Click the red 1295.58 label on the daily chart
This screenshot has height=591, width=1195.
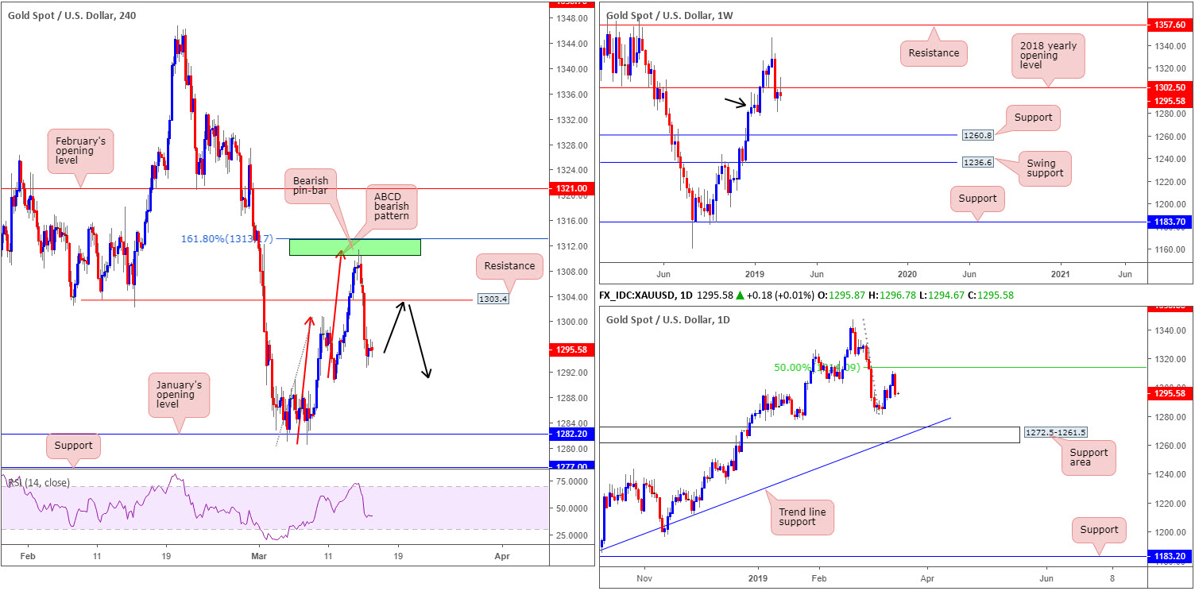[1171, 393]
